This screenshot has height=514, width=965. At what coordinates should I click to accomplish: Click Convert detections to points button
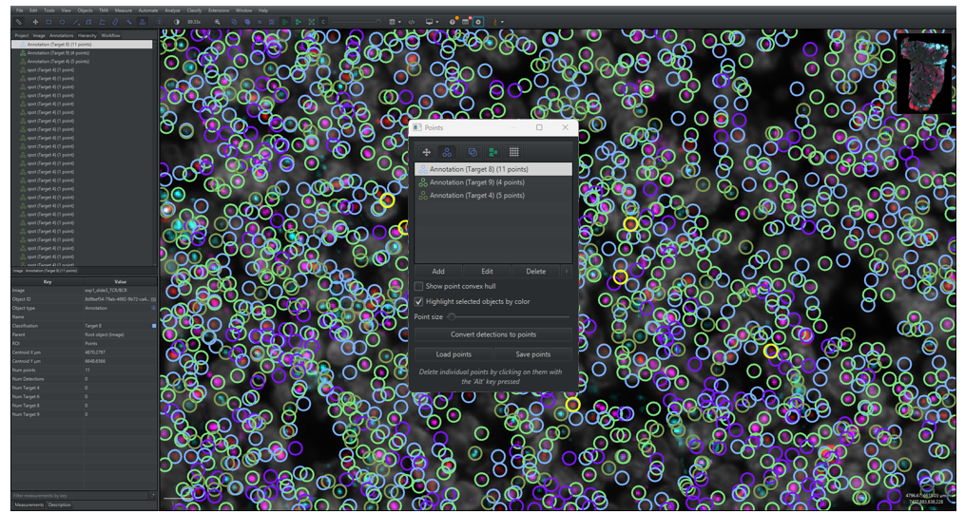tap(493, 334)
